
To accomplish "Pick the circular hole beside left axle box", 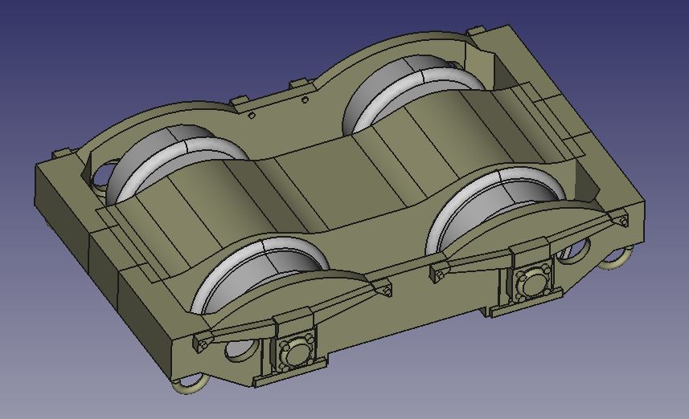I will tap(239, 352).
